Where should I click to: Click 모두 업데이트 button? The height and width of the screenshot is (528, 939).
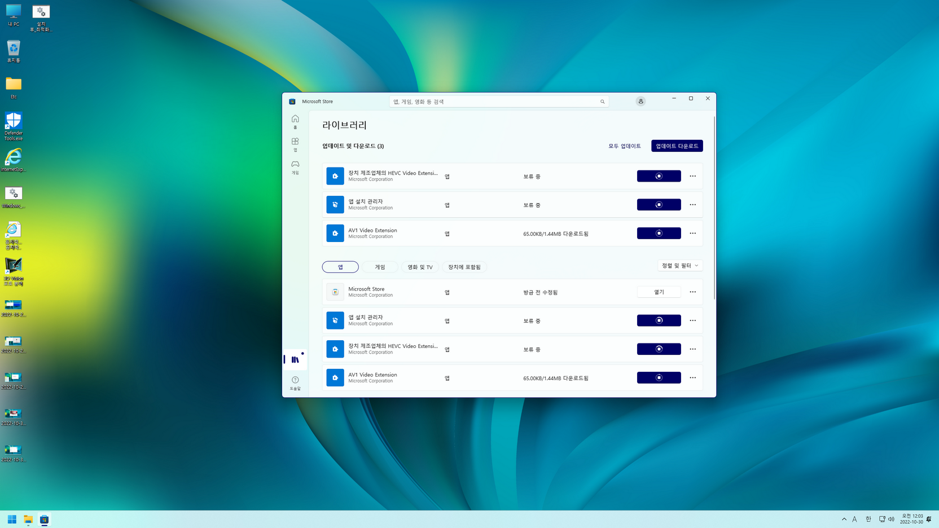click(x=624, y=146)
